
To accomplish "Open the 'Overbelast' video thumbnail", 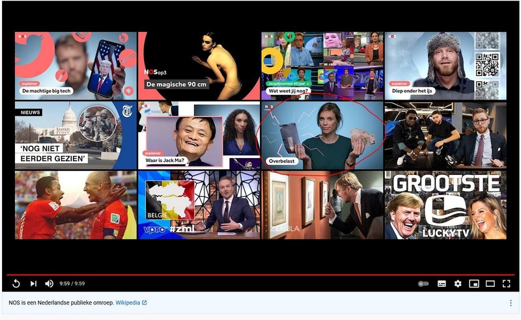I will pos(322,135).
